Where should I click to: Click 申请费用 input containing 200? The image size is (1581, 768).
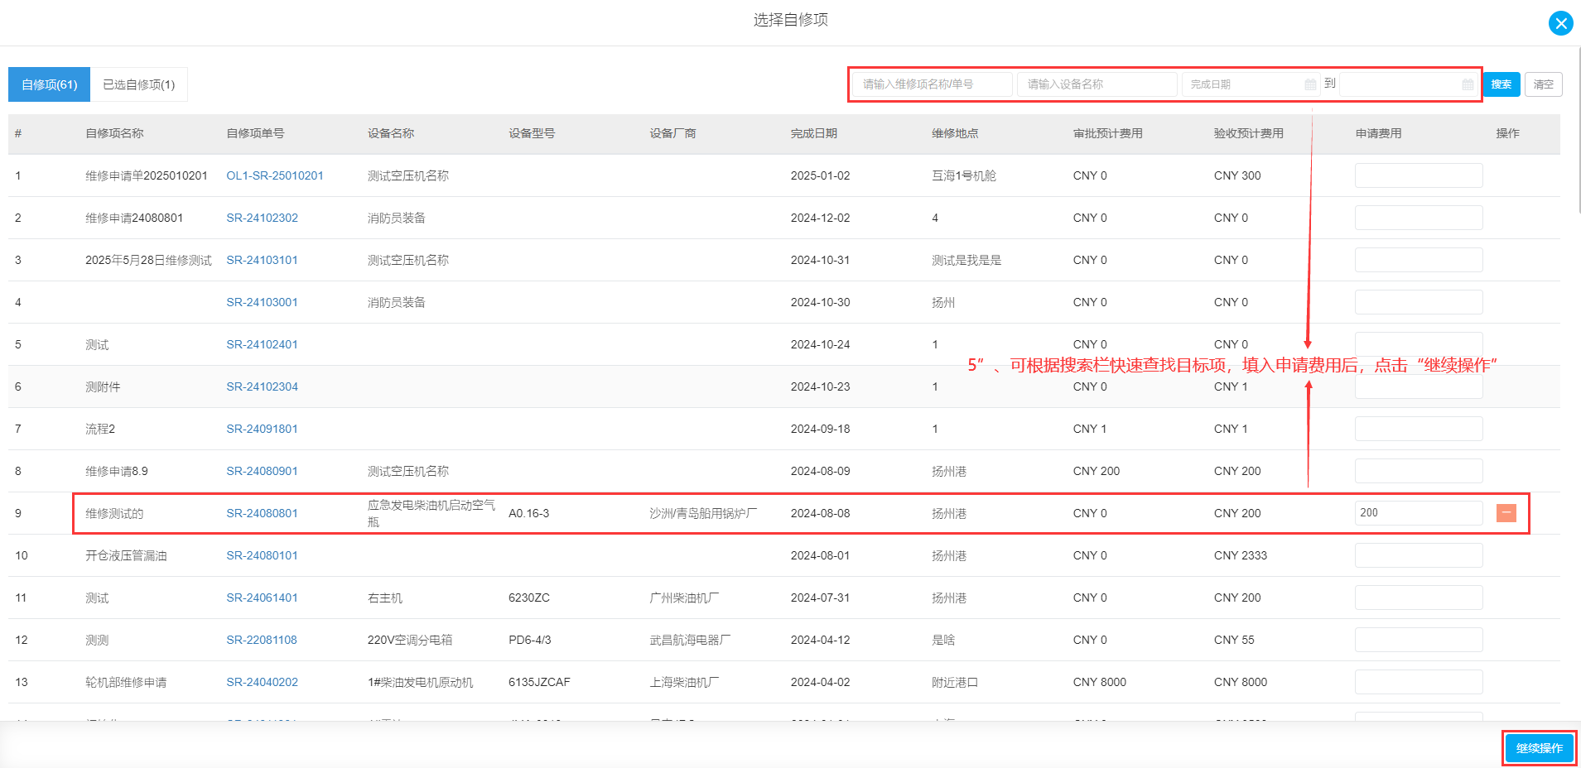(1419, 513)
